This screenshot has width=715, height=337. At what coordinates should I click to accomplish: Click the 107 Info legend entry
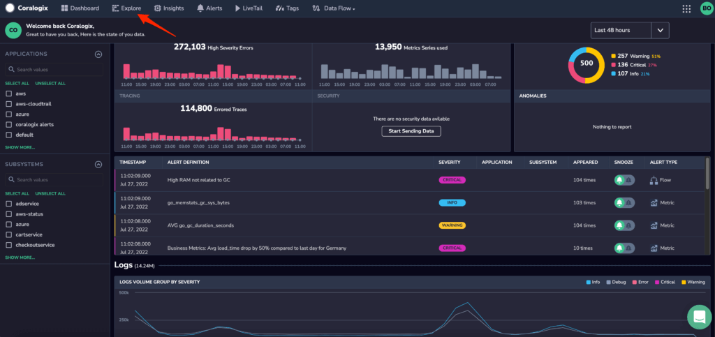pyautogui.click(x=631, y=73)
